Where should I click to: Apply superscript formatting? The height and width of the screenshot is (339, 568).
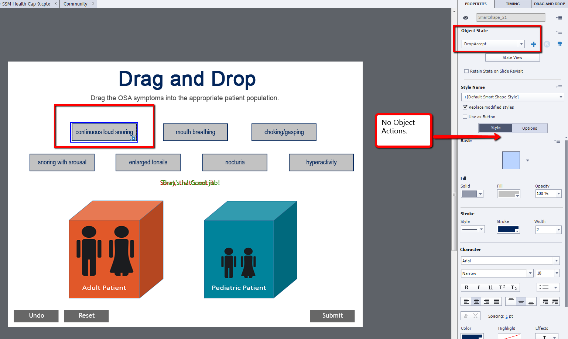tap(502, 287)
